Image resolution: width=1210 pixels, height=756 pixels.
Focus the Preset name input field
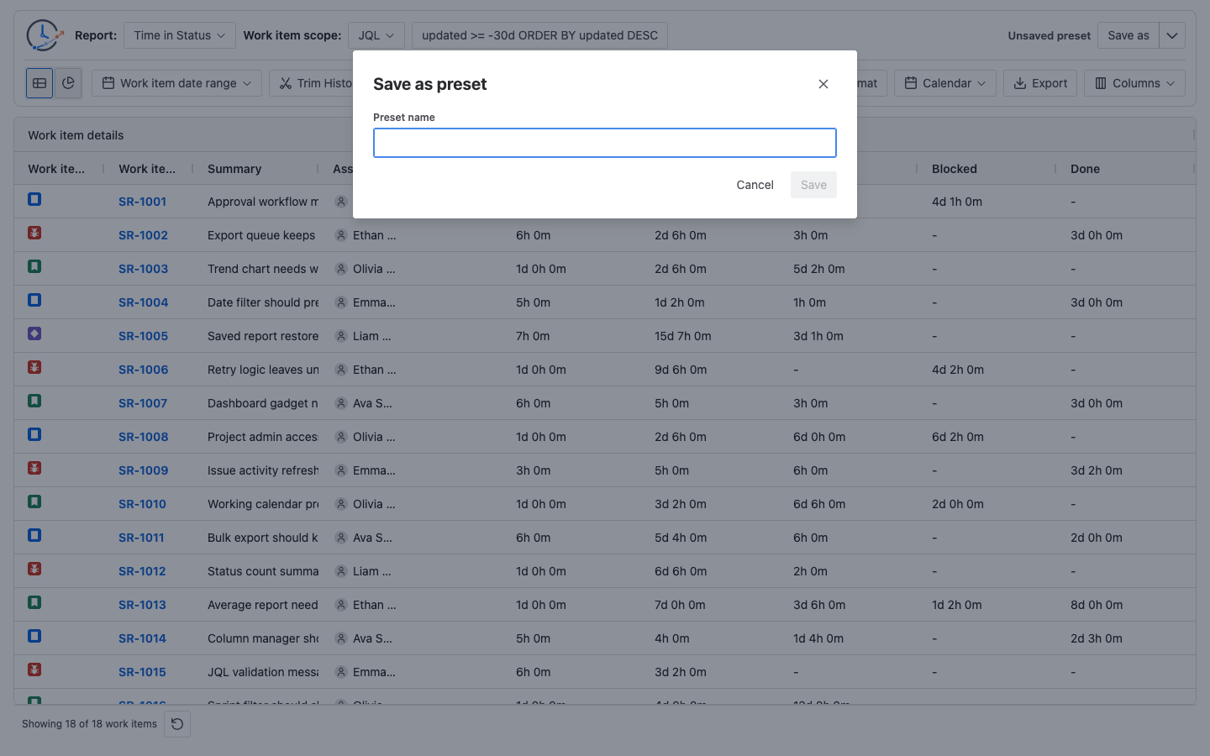coord(605,143)
